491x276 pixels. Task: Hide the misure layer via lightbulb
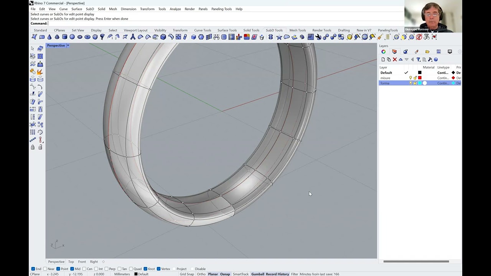click(410, 78)
